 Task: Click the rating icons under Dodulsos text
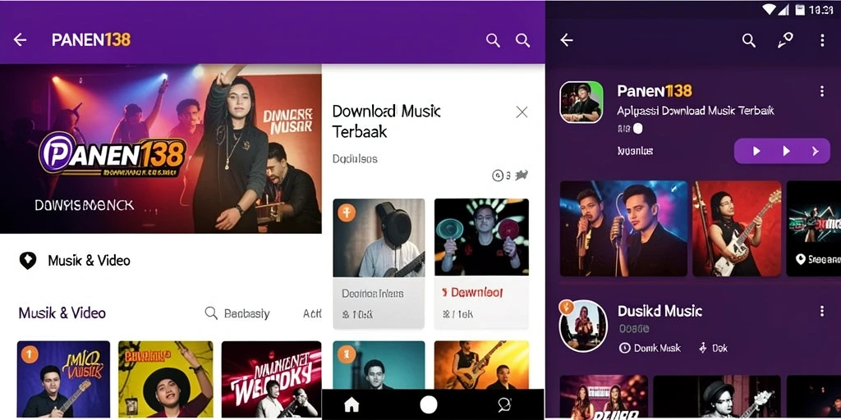[510, 176]
